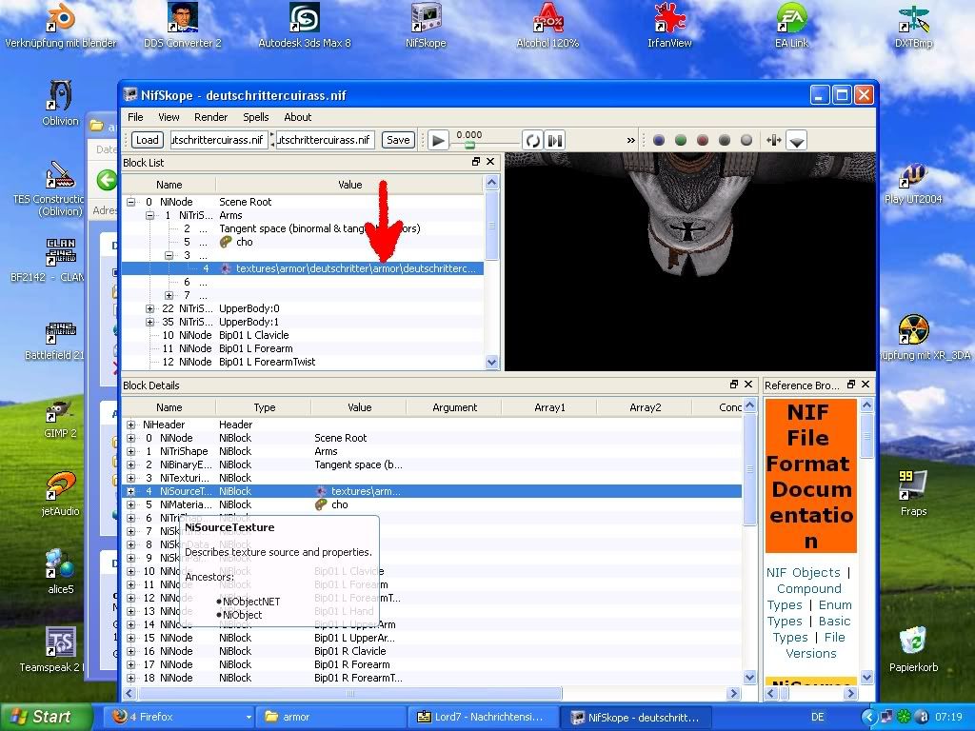Click the flip view arrows icon

tap(773, 141)
